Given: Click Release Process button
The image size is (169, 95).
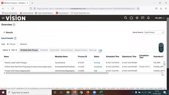Looking at the screenshot, I should 81,50.
